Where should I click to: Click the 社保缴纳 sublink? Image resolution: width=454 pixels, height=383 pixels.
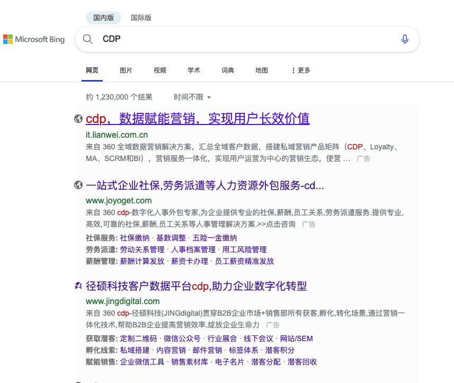135,238
